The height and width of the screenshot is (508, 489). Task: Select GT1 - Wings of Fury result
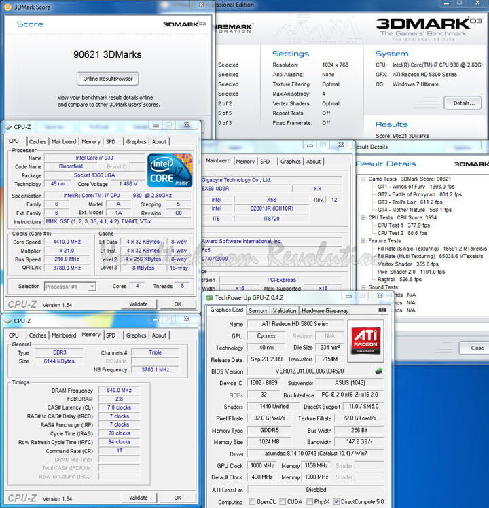click(416, 187)
